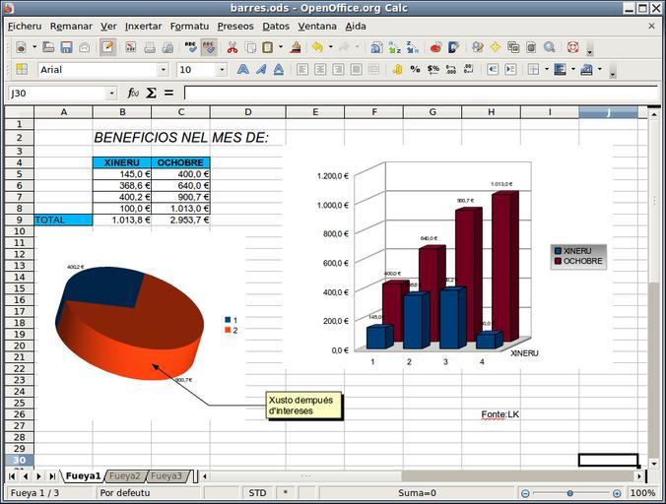Toggle STD selection mode in status bar
The width and height of the screenshot is (666, 504).
tap(257, 492)
